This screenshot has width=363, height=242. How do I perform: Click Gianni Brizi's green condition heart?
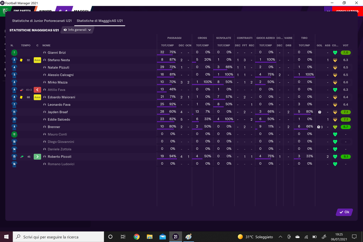coord(335,53)
